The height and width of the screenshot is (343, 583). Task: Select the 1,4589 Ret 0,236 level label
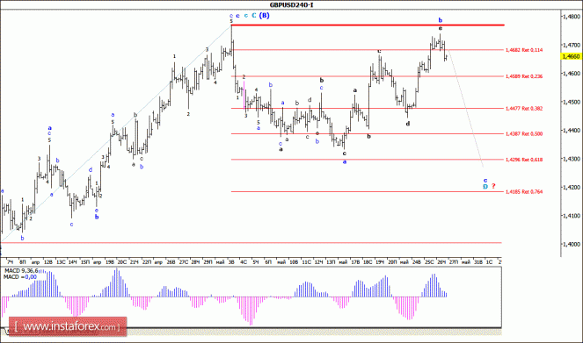click(x=524, y=76)
